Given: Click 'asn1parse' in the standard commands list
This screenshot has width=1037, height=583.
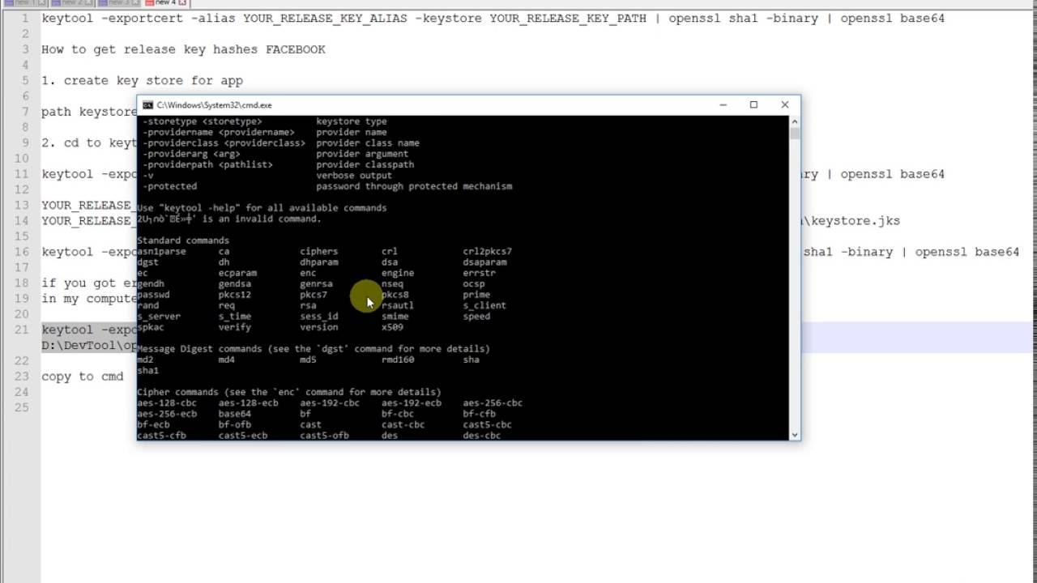Looking at the screenshot, I should 162,251.
